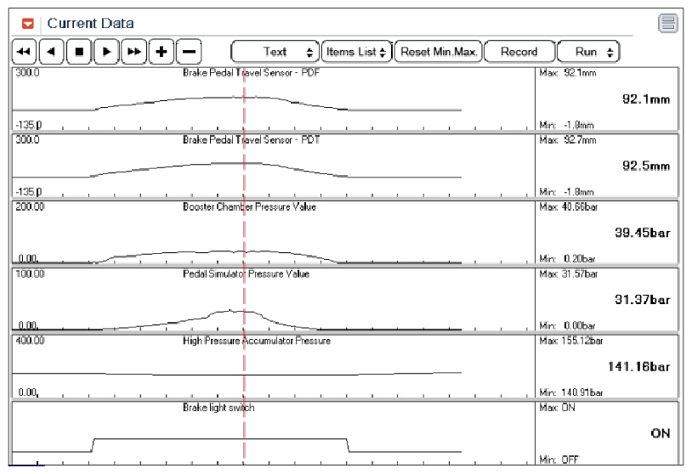Select Pedal Simulator Pressure Value label
Screen dimensions: 692x474
click(246, 274)
